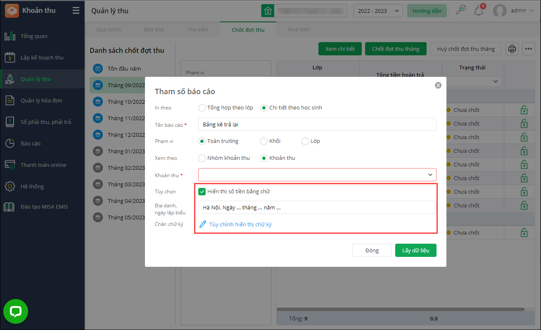Open the Khoản thu dropdown
This screenshot has width=541, height=330.
pos(317,175)
